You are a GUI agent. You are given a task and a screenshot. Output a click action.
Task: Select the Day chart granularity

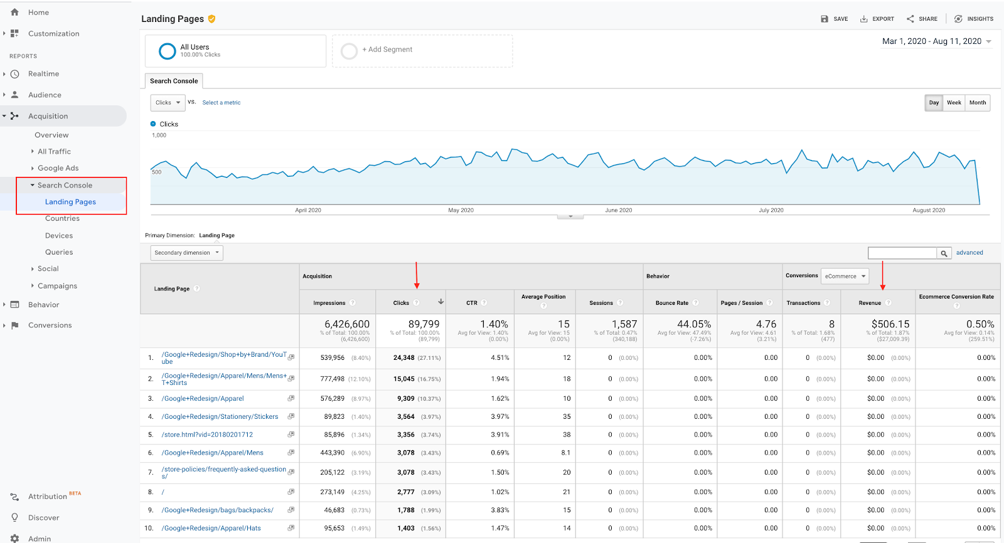[934, 103]
